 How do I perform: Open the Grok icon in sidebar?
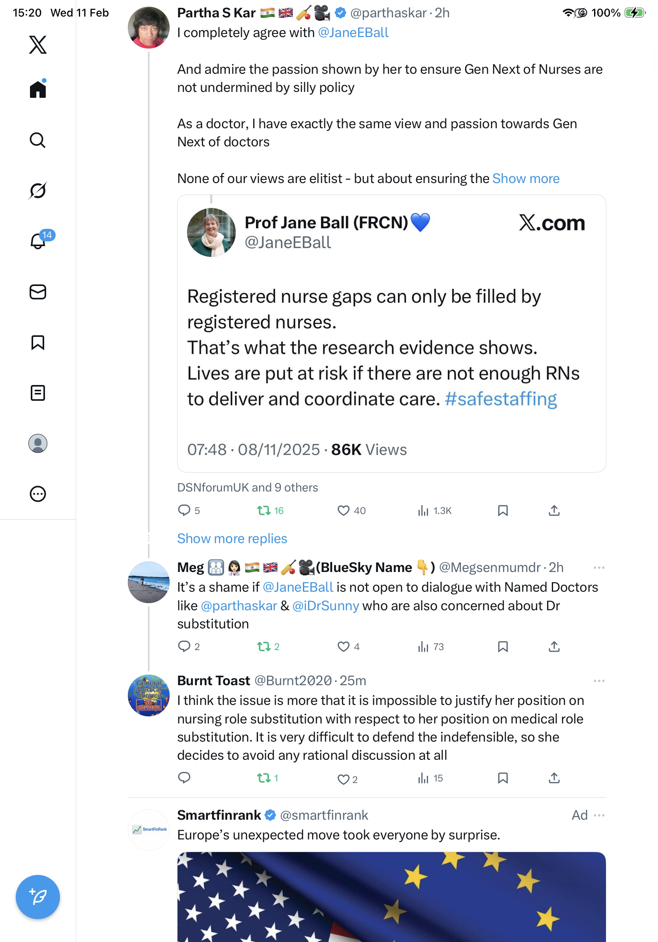click(38, 191)
